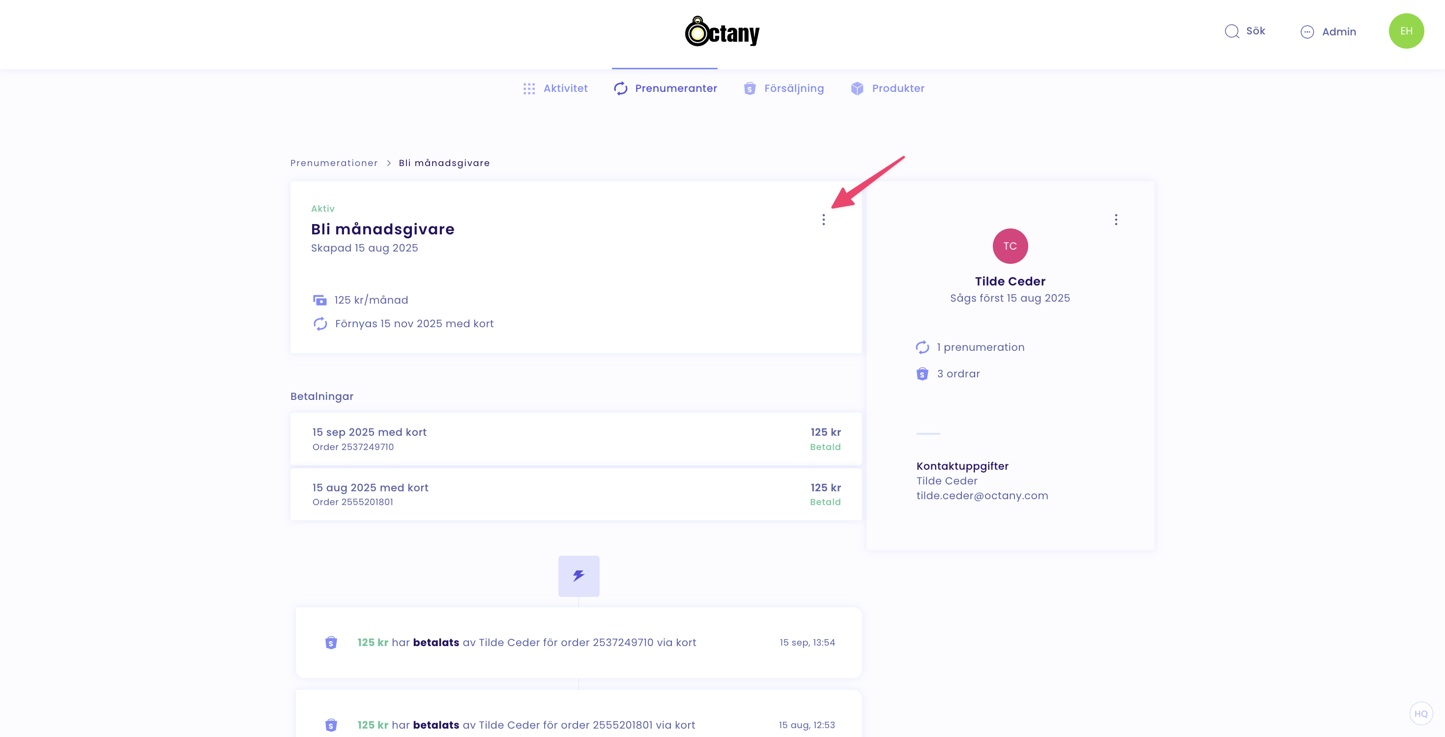
Task: Open the Tilde Ceder customer name link
Action: 1010,281
